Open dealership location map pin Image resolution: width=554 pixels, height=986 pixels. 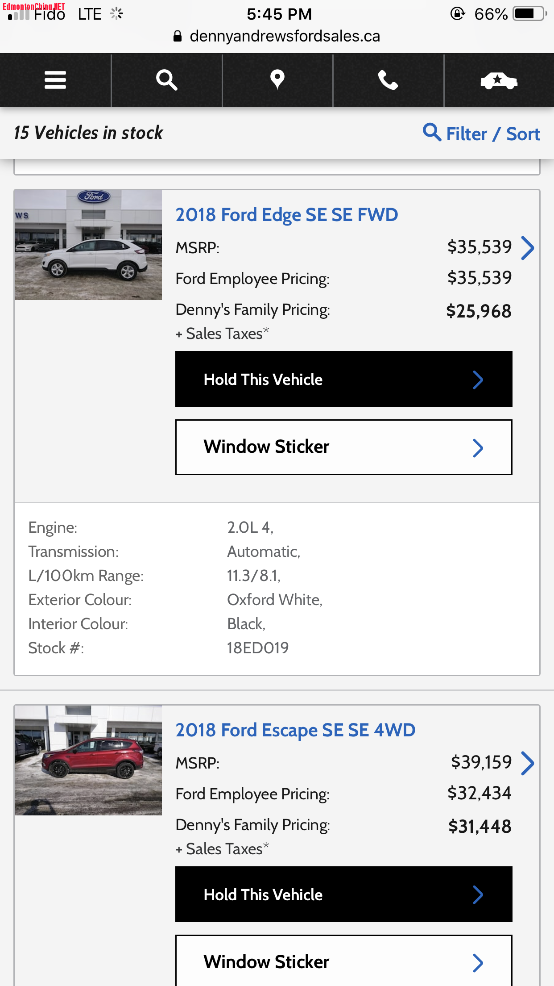click(x=277, y=80)
